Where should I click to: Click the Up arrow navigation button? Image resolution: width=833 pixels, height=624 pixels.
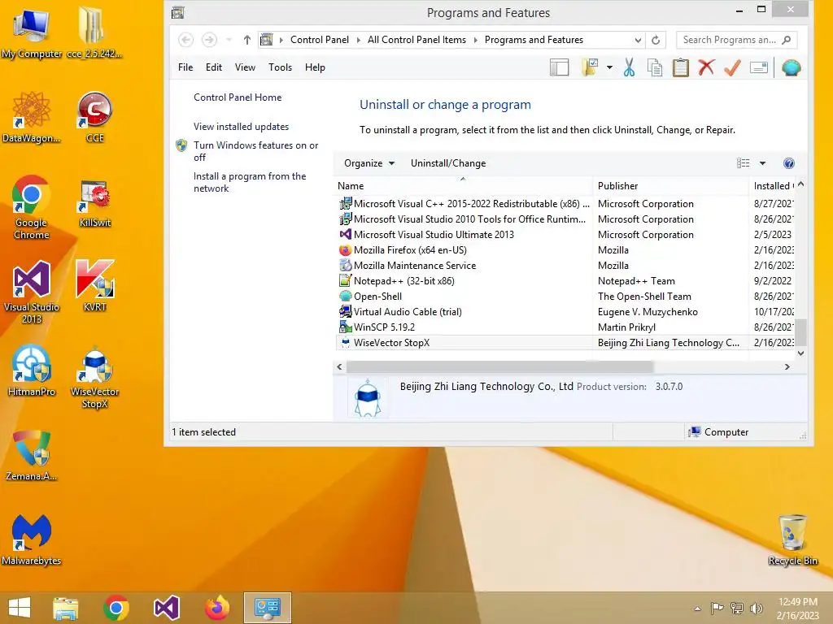(247, 40)
